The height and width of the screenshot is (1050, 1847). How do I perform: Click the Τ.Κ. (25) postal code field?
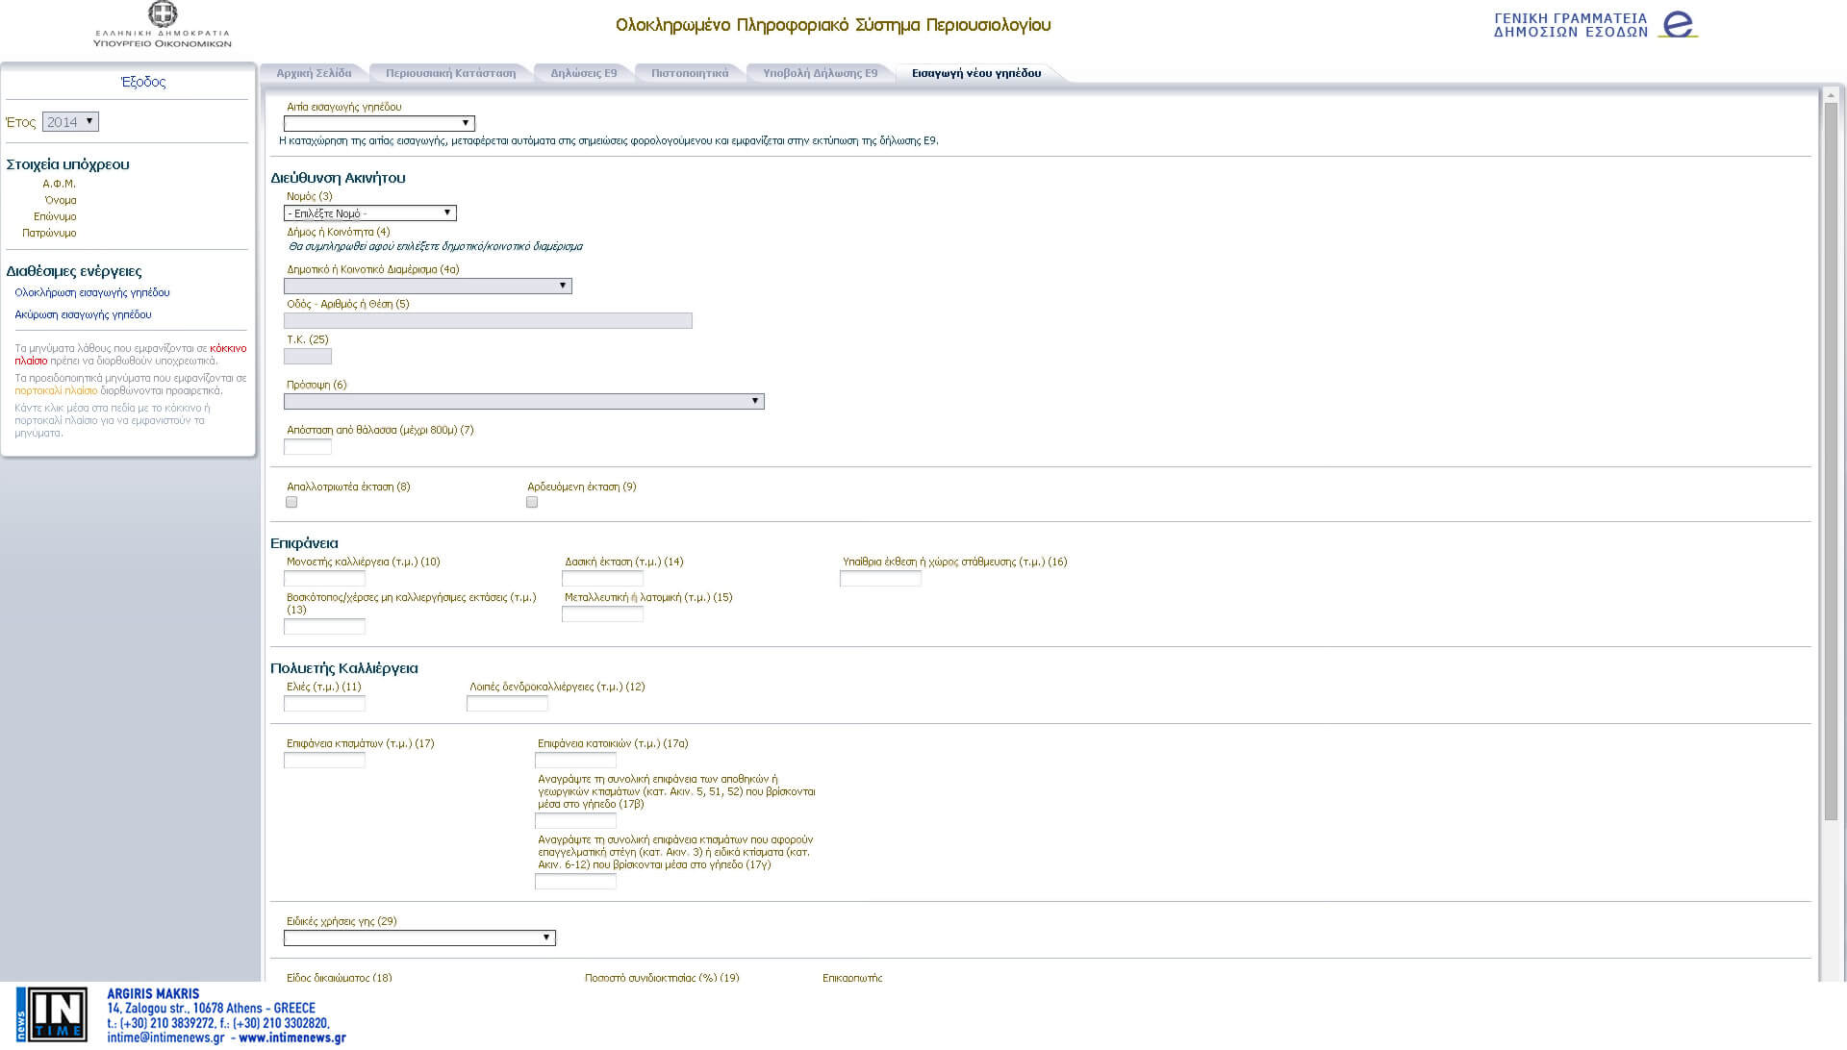coord(308,357)
